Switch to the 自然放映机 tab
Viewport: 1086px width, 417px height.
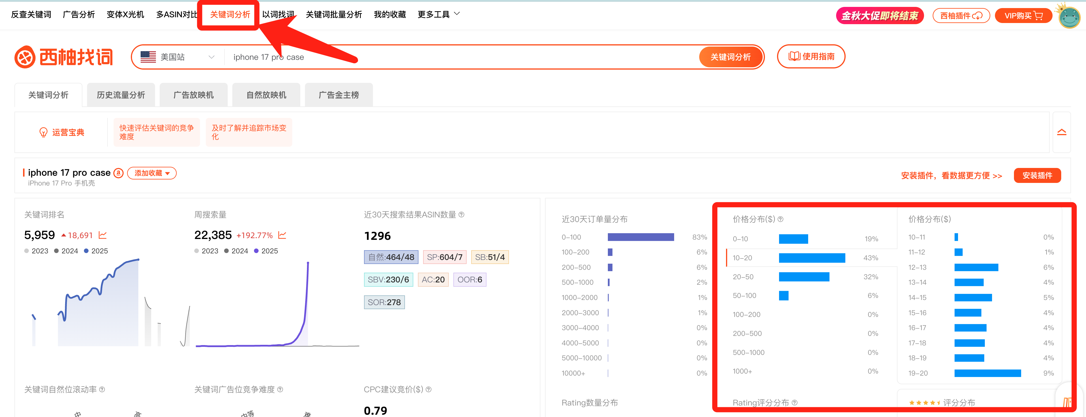[x=266, y=95]
